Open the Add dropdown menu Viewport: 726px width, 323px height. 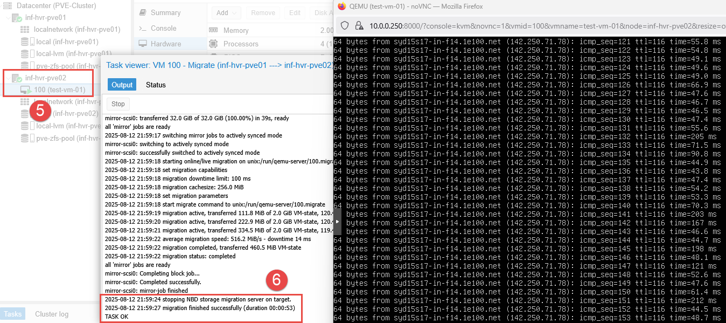[227, 13]
